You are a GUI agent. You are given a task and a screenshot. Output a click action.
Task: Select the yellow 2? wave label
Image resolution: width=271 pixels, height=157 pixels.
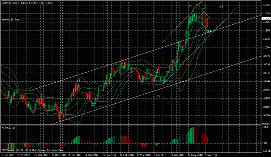[x=158, y=96]
